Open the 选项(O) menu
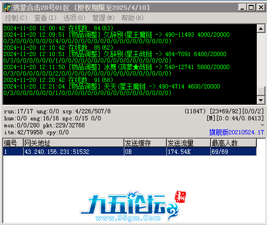This screenshot has height=225, width=267. click(x=74, y=18)
